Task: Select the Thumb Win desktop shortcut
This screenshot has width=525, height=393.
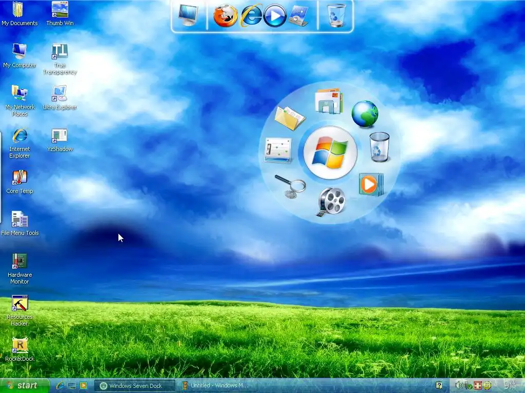Action: coord(60,13)
